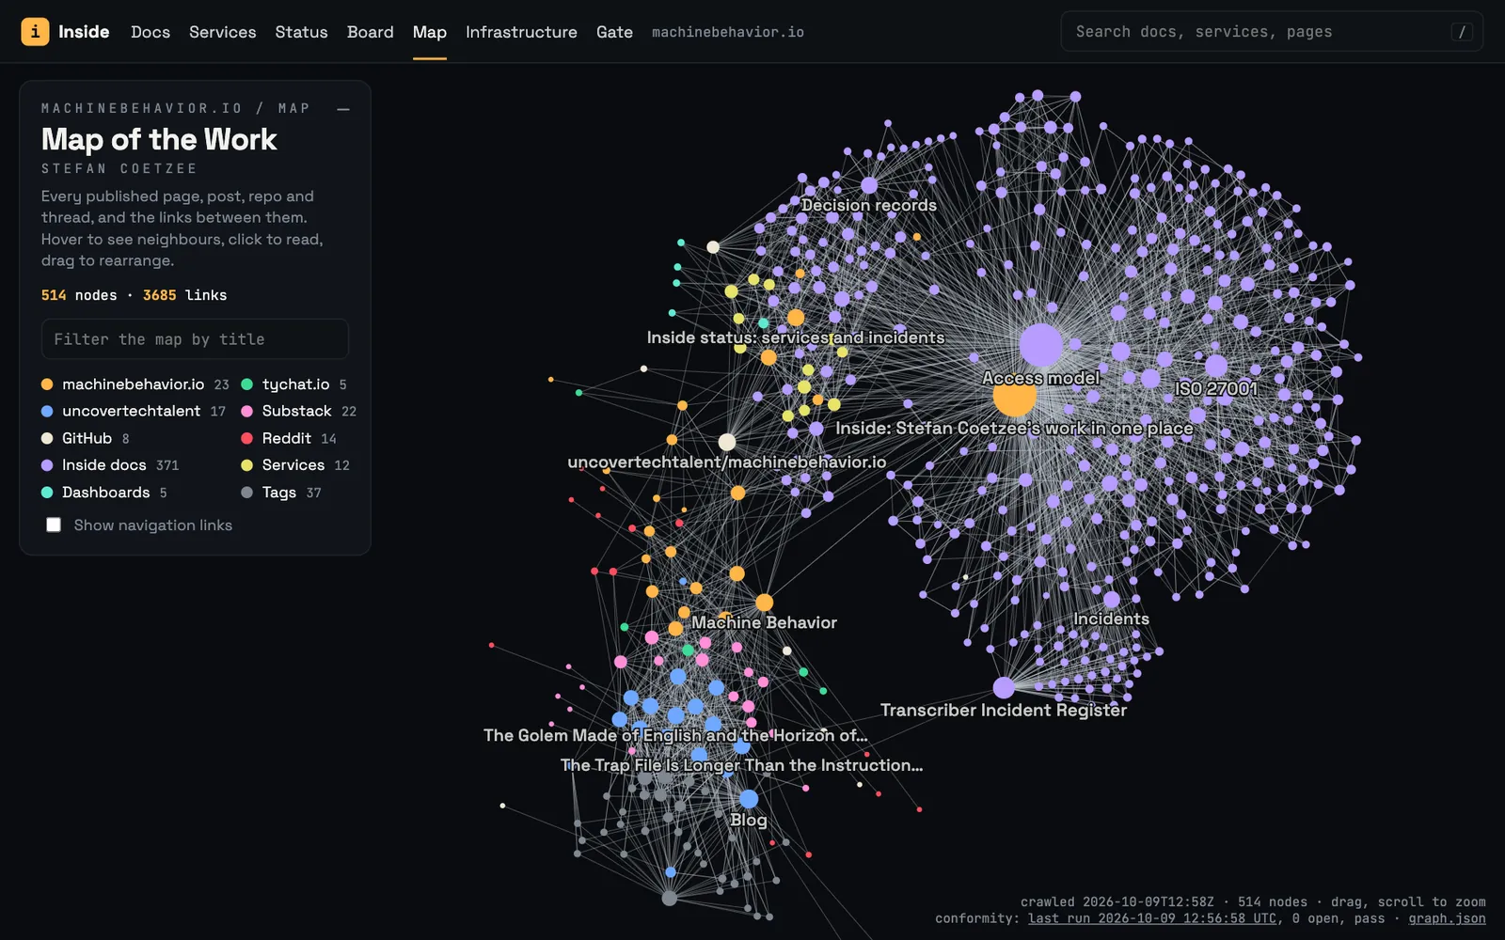Select the orange Machine Behavior node
Image resolution: width=1505 pixels, height=940 pixels.
pos(765,603)
